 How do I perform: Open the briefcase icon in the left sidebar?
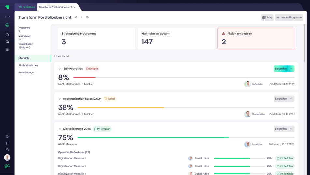click(x=7, y=35)
